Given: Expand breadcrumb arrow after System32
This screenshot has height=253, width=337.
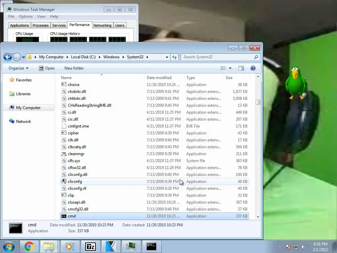Looking at the screenshot, I should click(x=147, y=57).
